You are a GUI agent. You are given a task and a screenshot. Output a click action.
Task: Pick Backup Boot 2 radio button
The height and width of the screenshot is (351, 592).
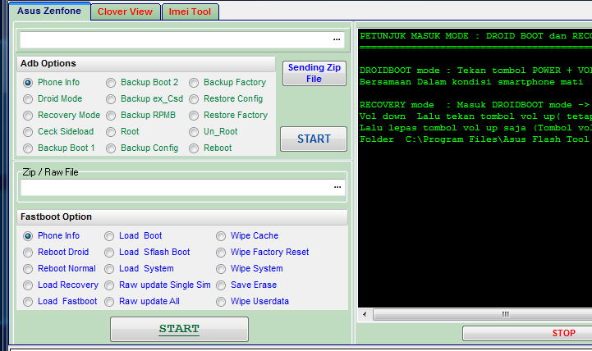(111, 83)
